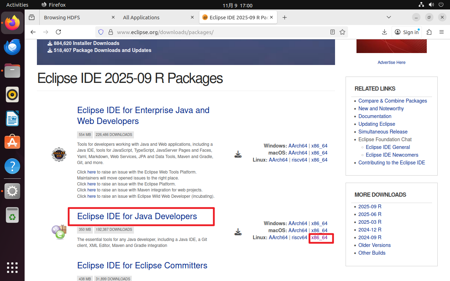The height and width of the screenshot is (281, 450).
Task: Open the Activities overview
Action: point(17,5)
